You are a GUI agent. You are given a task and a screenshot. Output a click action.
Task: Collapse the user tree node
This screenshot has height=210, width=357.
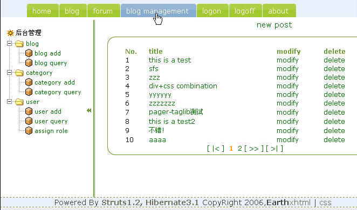point(9,101)
